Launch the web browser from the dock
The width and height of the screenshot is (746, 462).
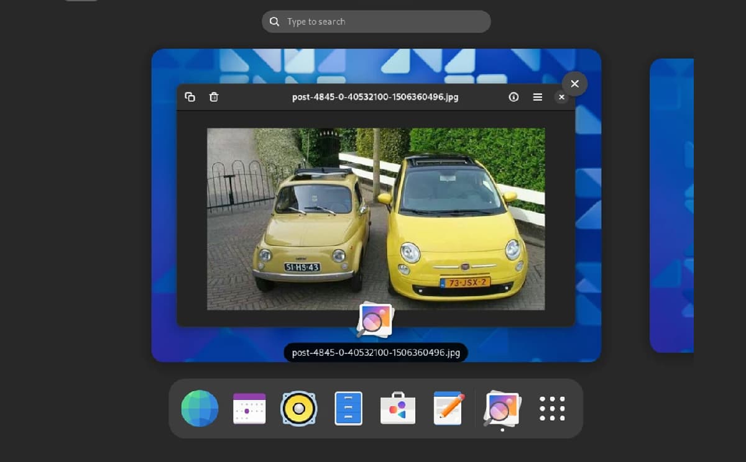(x=200, y=409)
